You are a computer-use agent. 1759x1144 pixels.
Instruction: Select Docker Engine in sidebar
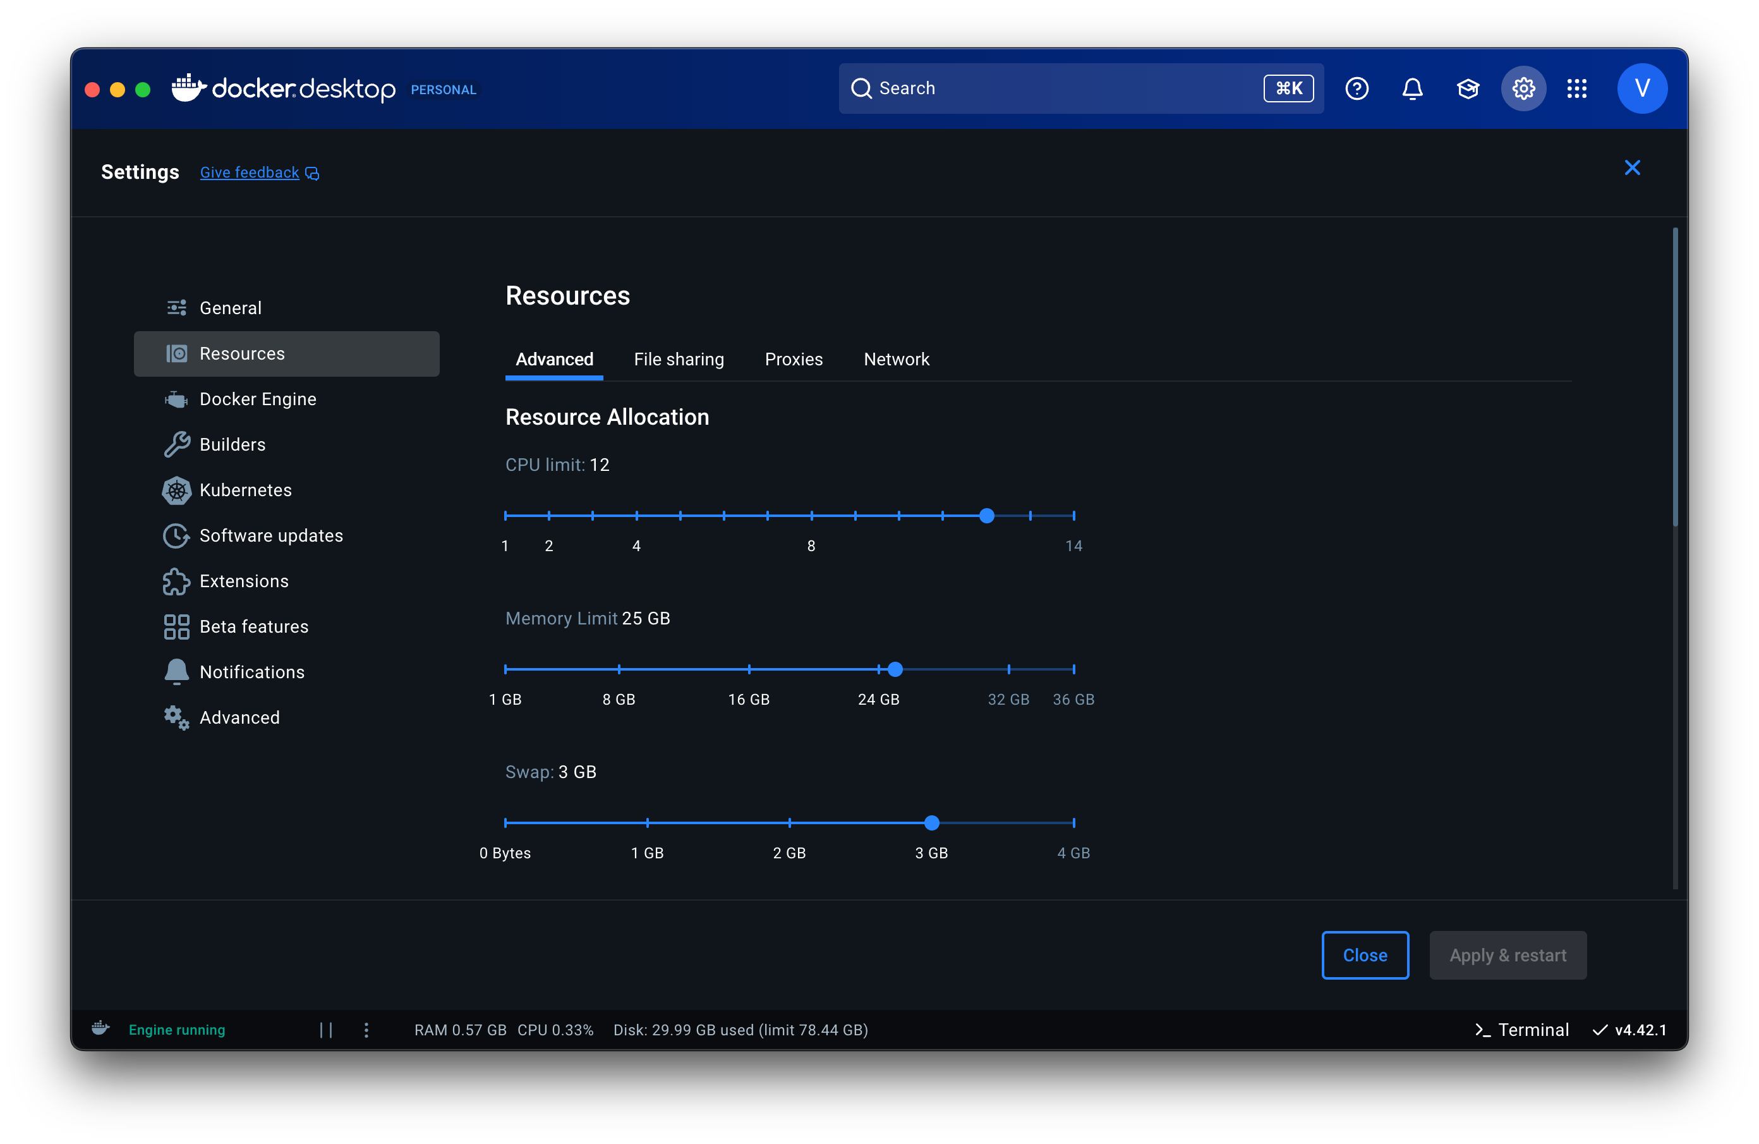(x=287, y=399)
